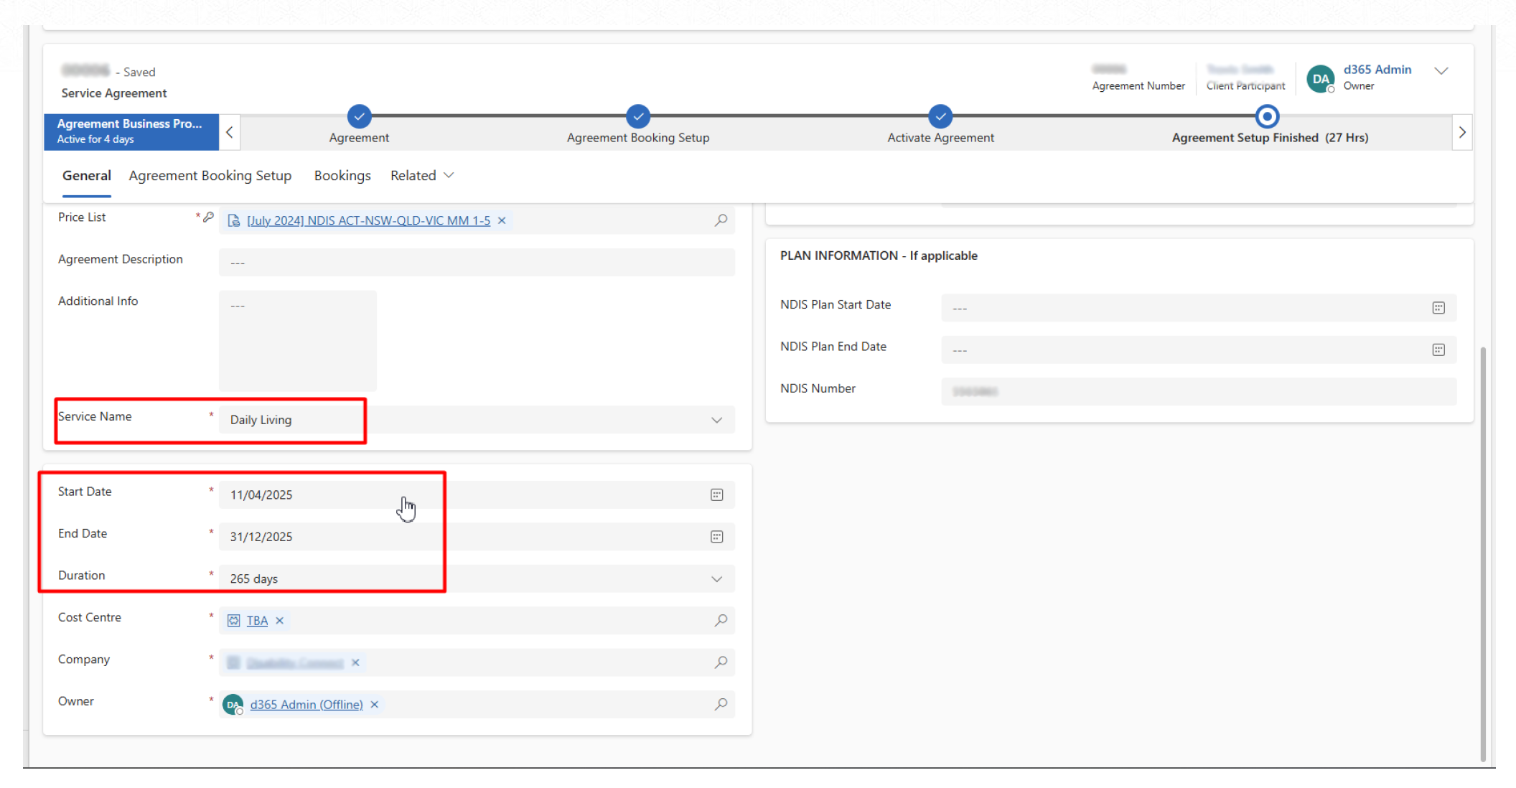Click the Company lookup search icon

721,662
